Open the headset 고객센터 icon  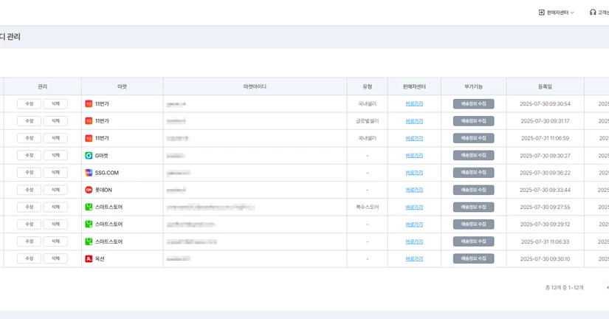(x=593, y=13)
